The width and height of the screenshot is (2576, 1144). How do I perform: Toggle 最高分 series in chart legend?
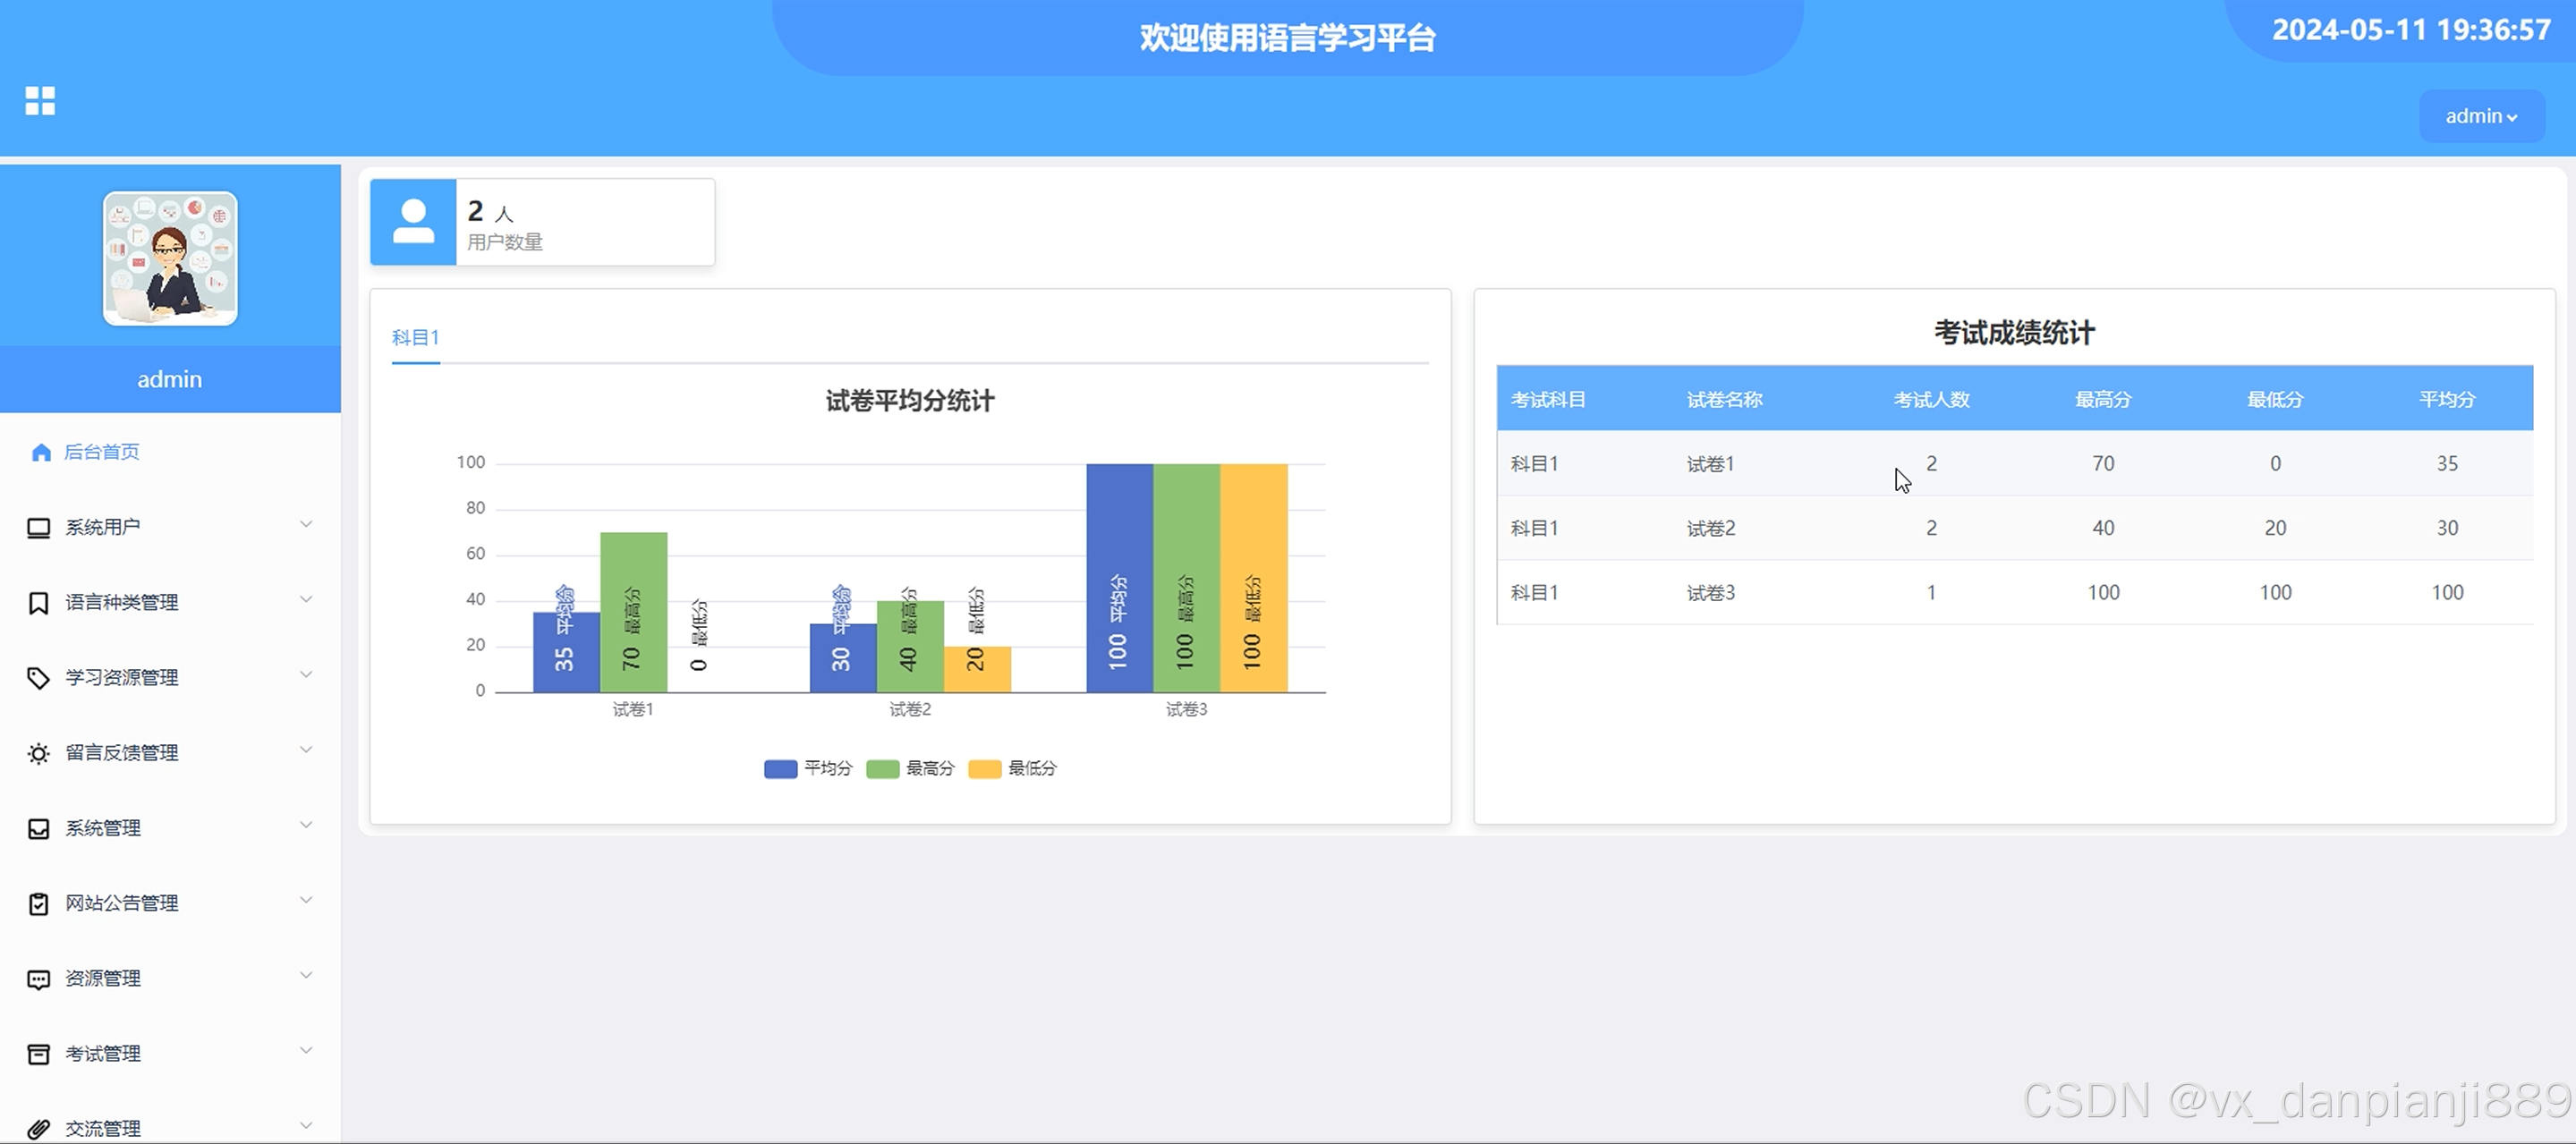pos(910,769)
